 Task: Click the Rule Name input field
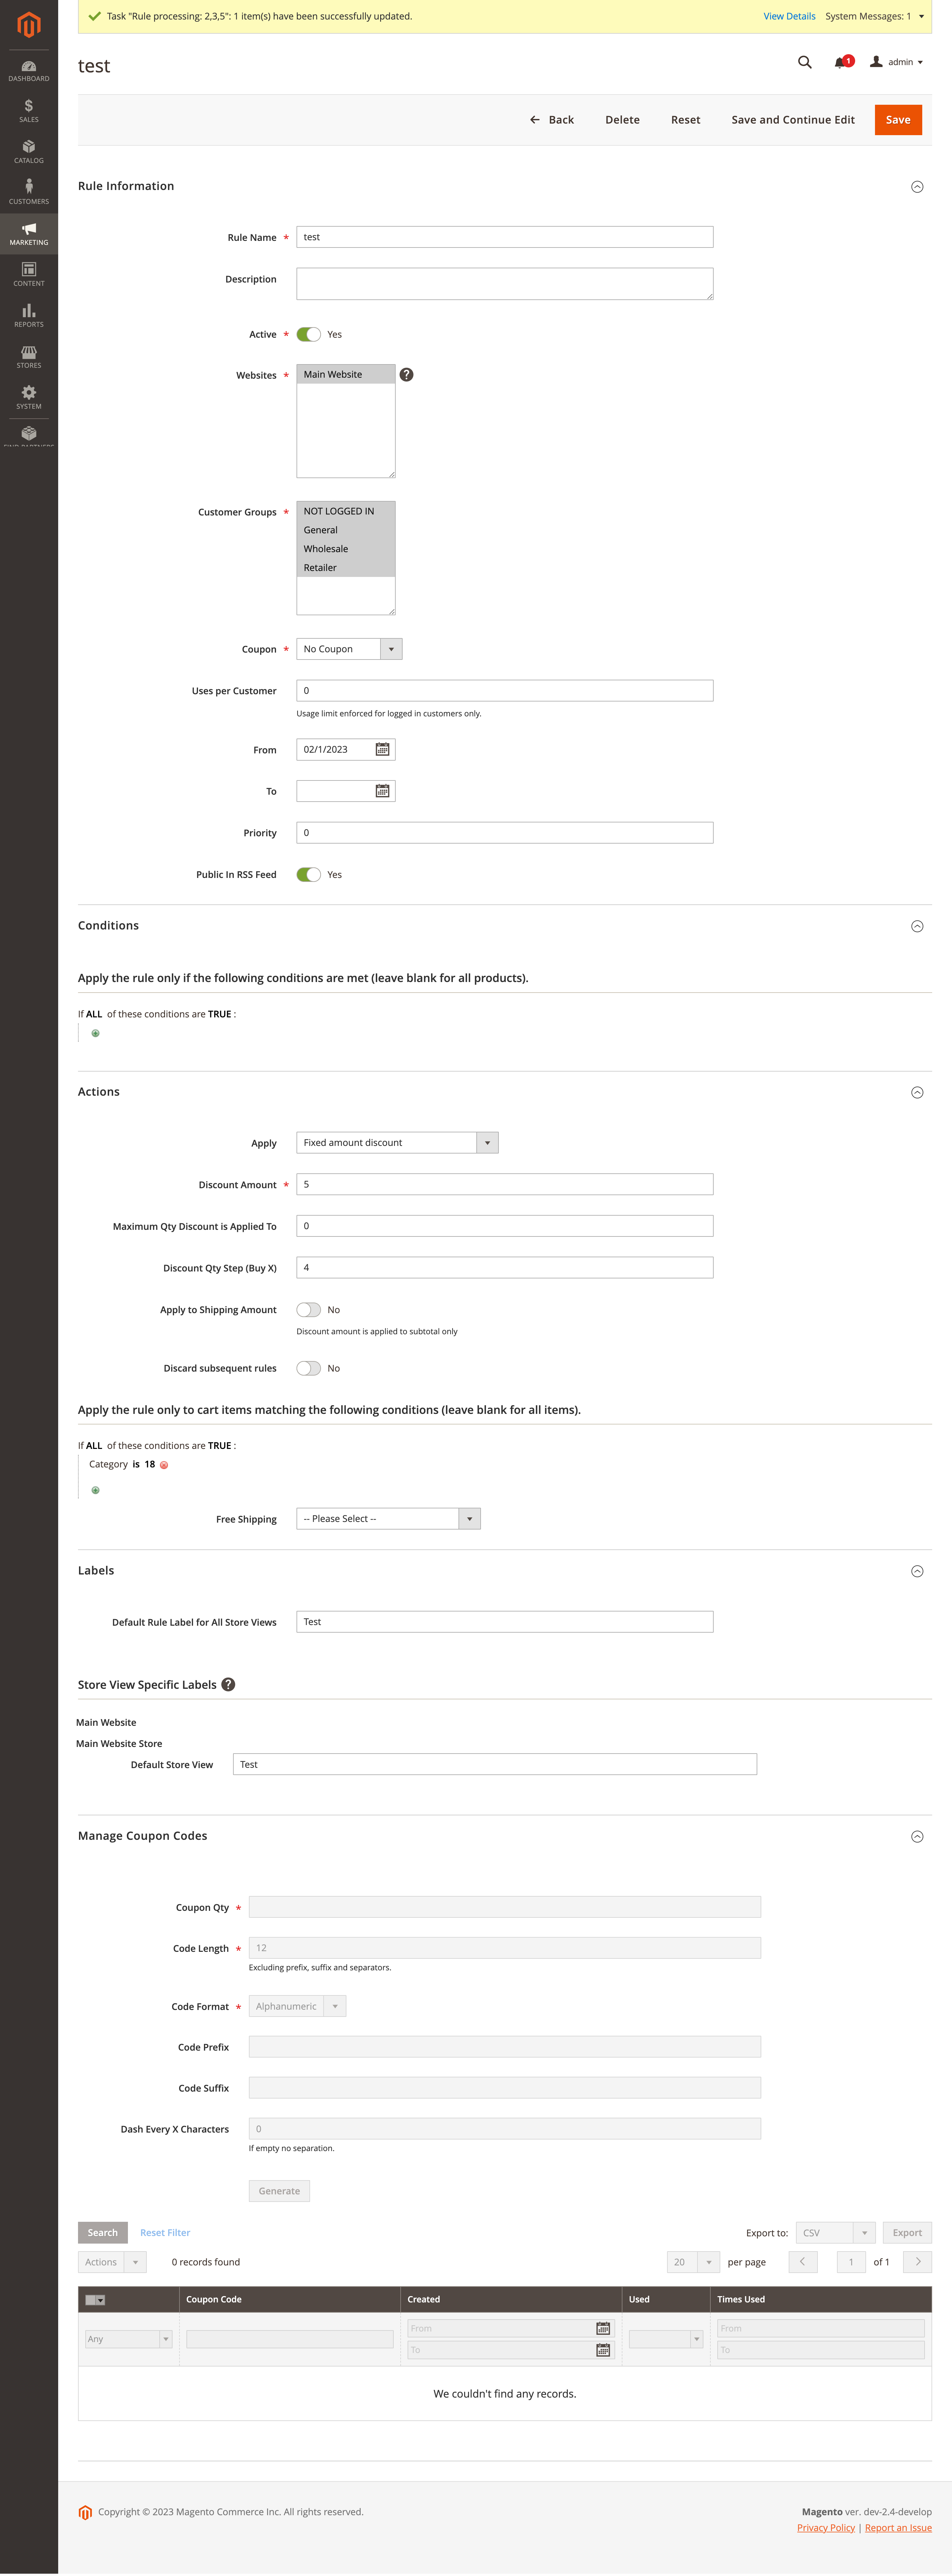tap(504, 237)
